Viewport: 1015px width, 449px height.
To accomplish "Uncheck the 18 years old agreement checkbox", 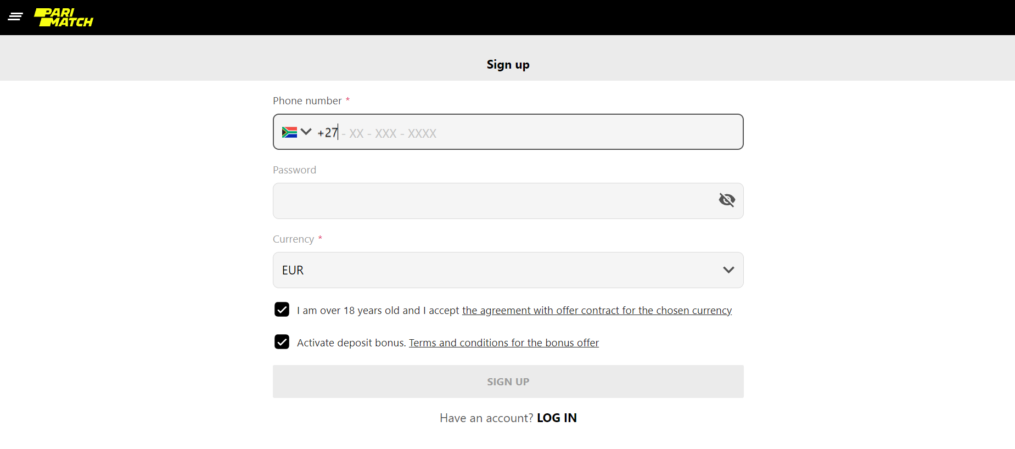I will (282, 309).
